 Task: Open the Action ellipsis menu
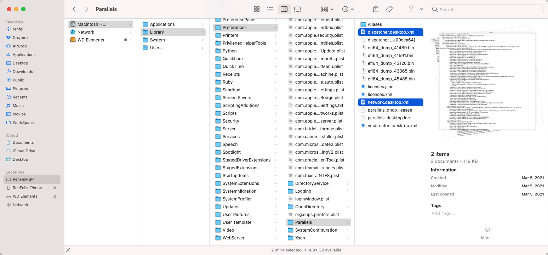click(348, 9)
